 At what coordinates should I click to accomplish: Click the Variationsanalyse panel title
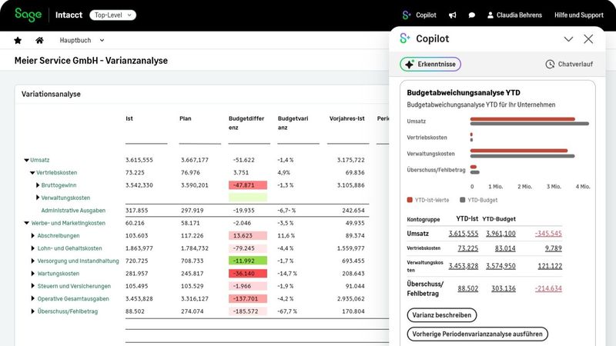pos(51,94)
